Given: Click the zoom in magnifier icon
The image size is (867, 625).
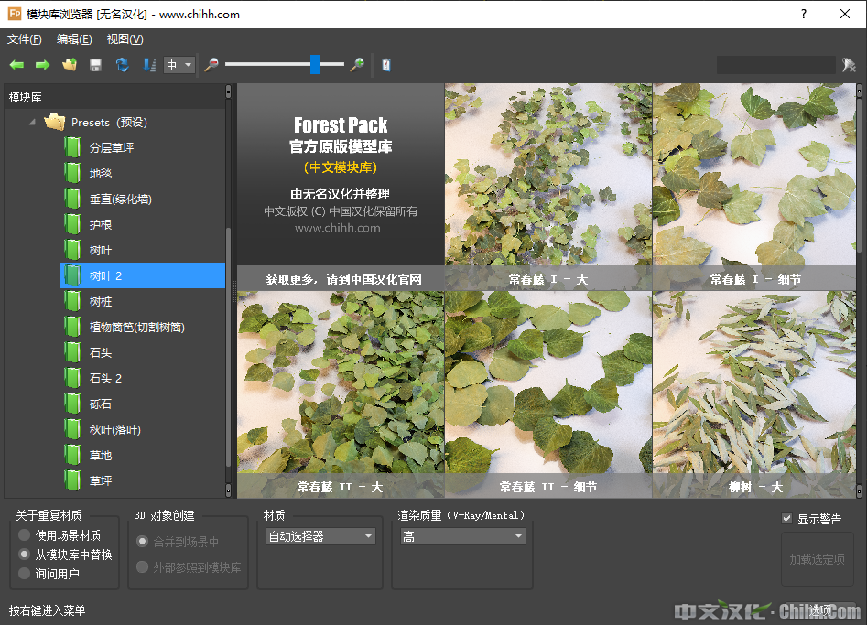Looking at the screenshot, I should tap(357, 65).
